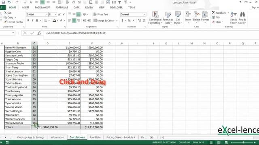This screenshot has width=259, height=145.
Task: Open the Merge & Center dropdown arrow
Action: (117, 21)
